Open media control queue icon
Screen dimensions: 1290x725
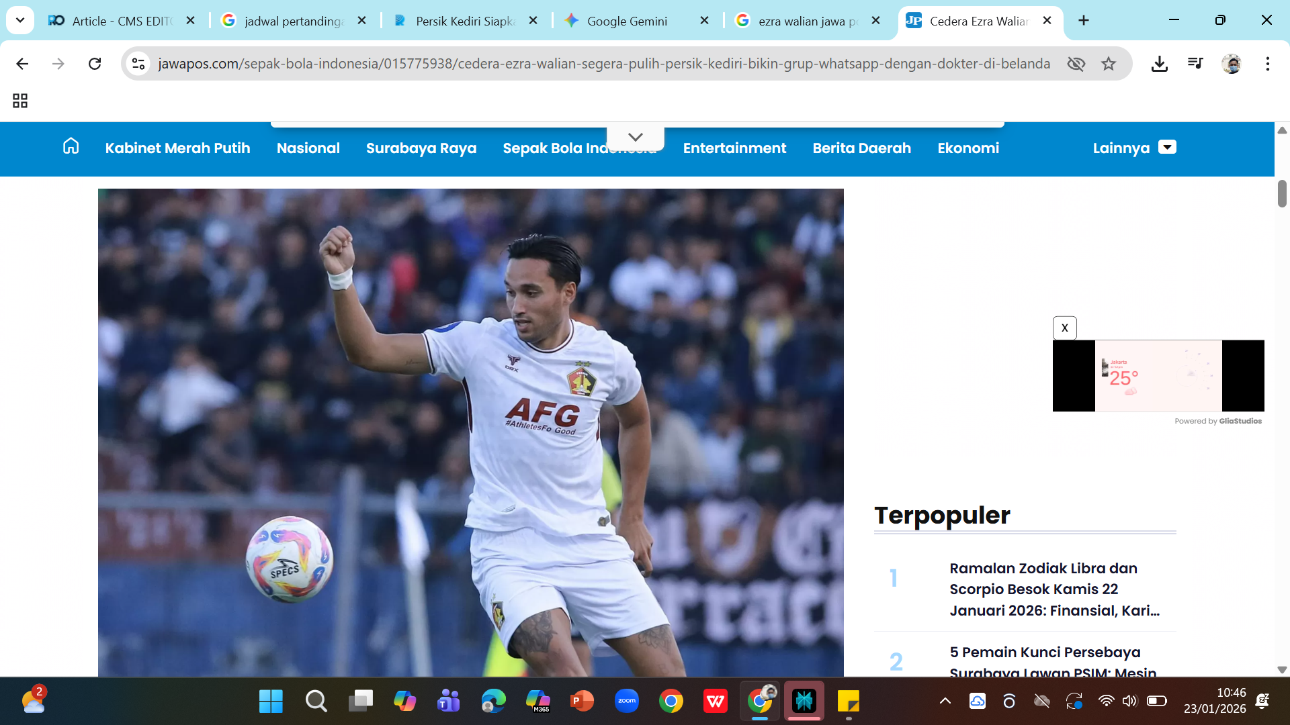click(x=1195, y=64)
